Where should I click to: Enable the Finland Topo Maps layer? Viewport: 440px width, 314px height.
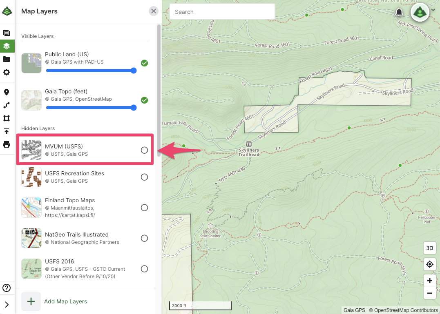[x=145, y=208]
